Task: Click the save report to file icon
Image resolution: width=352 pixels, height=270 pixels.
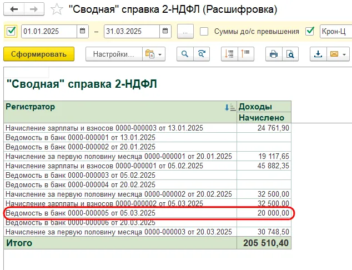Action: click(318, 54)
